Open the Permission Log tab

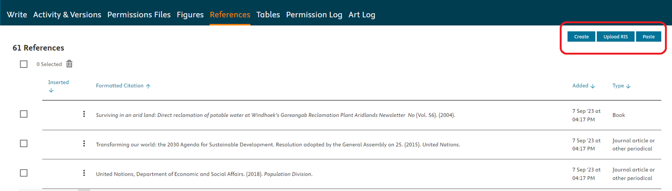314,15
